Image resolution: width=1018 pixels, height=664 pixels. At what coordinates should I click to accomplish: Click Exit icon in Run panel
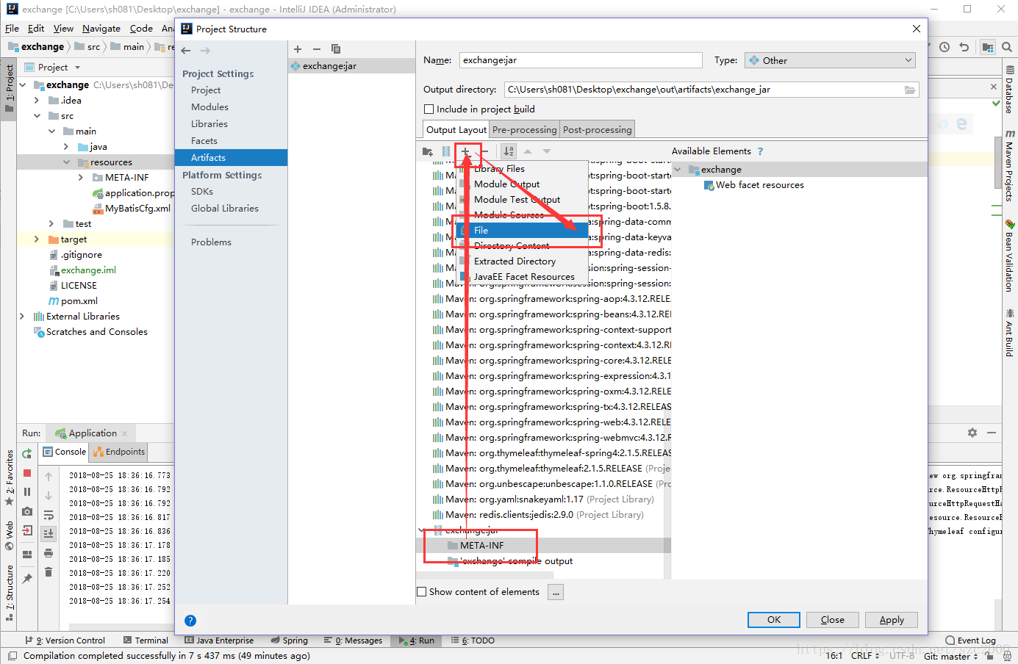pos(27,530)
